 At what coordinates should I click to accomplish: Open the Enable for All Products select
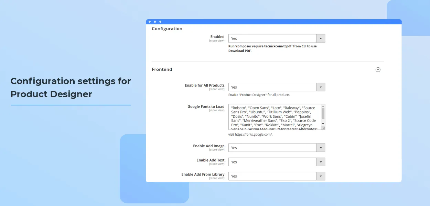click(272, 87)
